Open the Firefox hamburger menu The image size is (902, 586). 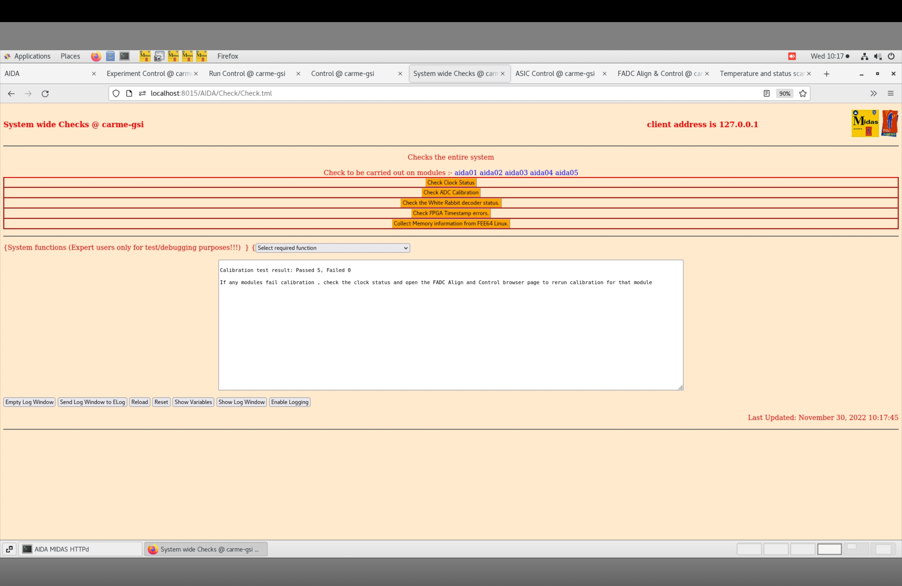(x=891, y=94)
